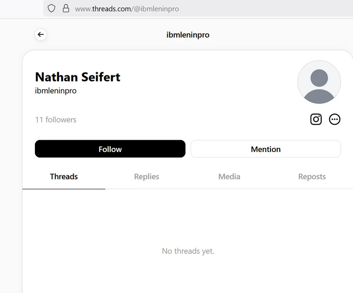This screenshot has height=293, width=353.
Task: View the list of 11 followers
Action: (x=56, y=119)
